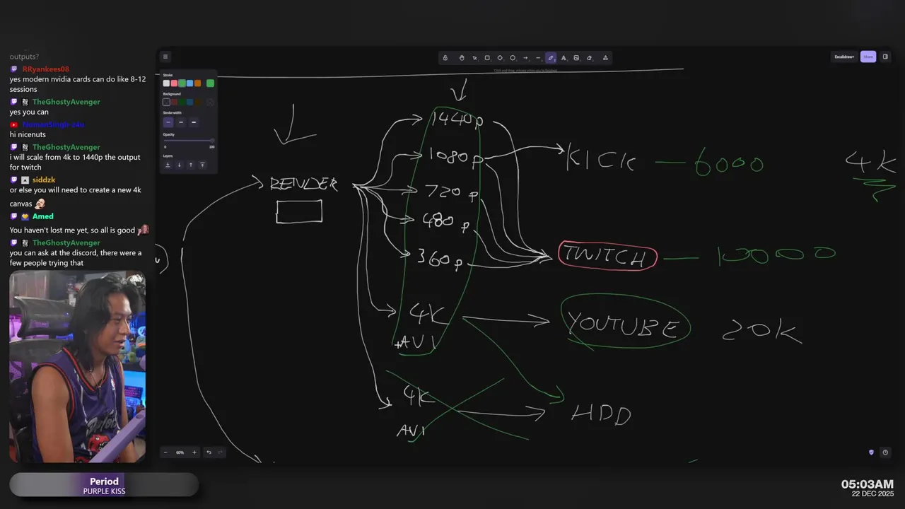Zoom in with the plus button
This screenshot has height=509, width=905.
pos(194,452)
